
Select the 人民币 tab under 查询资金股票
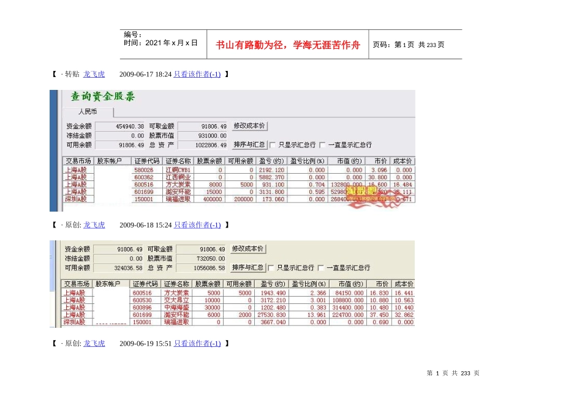click(88, 111)
